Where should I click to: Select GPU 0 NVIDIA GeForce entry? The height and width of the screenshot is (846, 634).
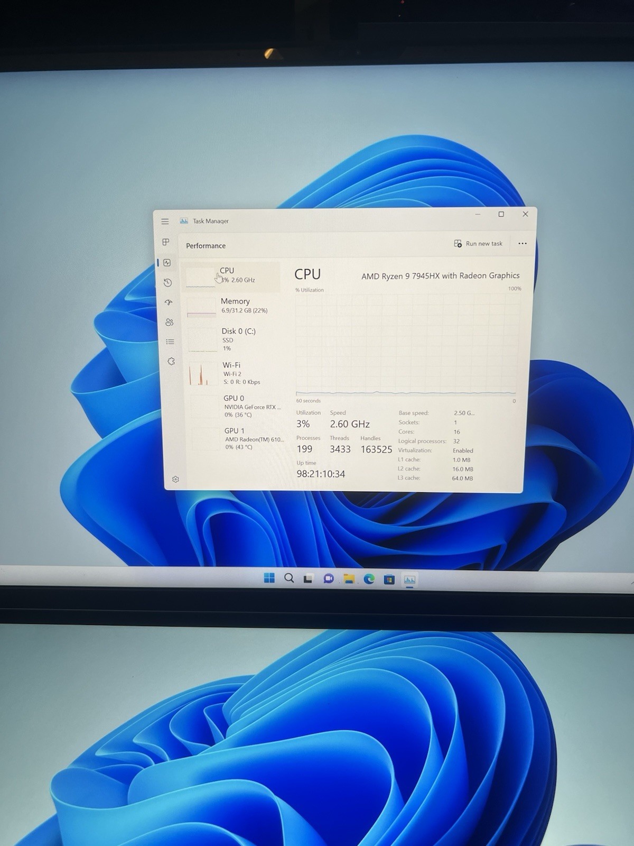(235, 406)
